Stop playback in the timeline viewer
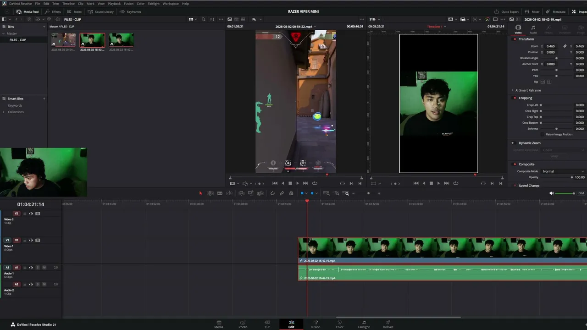This screenshot has height=330, width=587. (431, 183)
